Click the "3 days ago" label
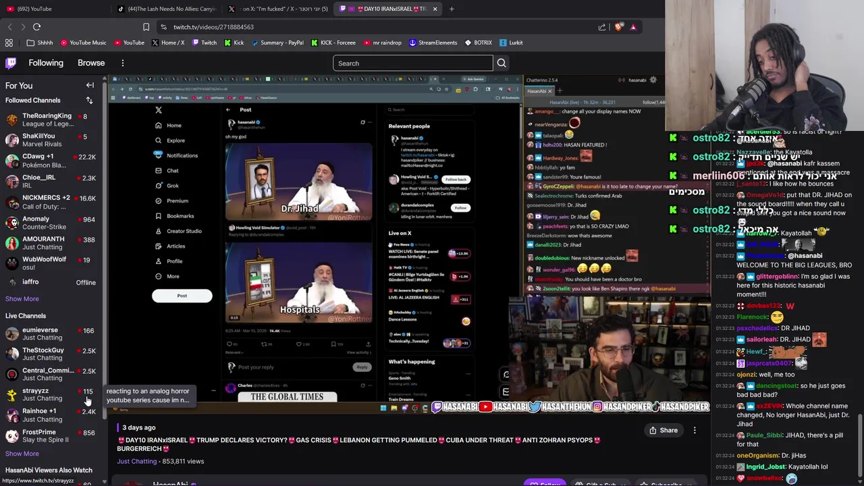This screenshot has width=864, height=486. point(138,428)
